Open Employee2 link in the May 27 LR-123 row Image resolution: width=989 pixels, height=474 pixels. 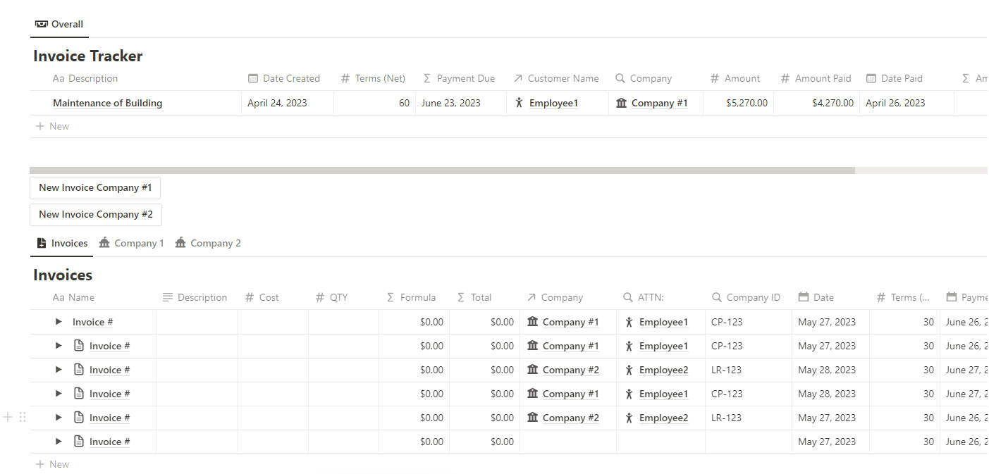[663, 418]
